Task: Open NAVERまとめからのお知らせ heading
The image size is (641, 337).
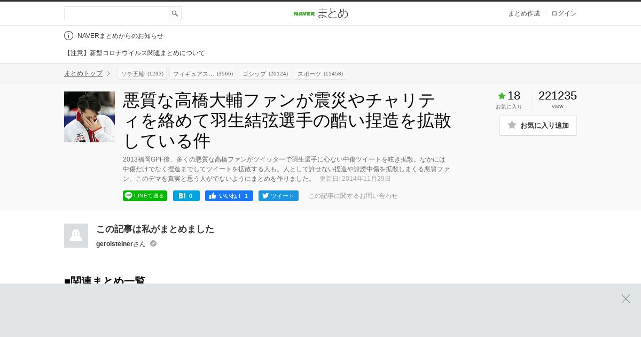Action: click(x=120, y=36)
